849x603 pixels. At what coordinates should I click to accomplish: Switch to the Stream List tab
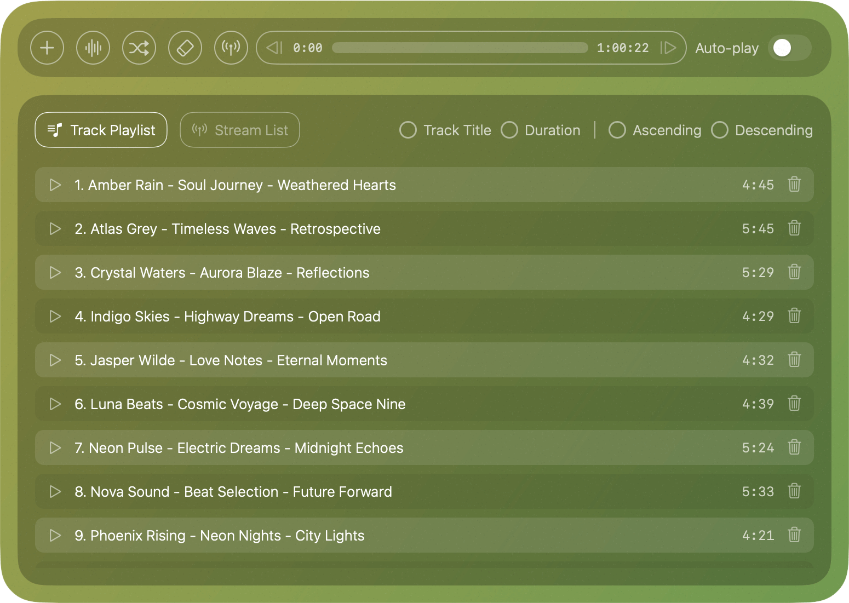pos(239,130)
